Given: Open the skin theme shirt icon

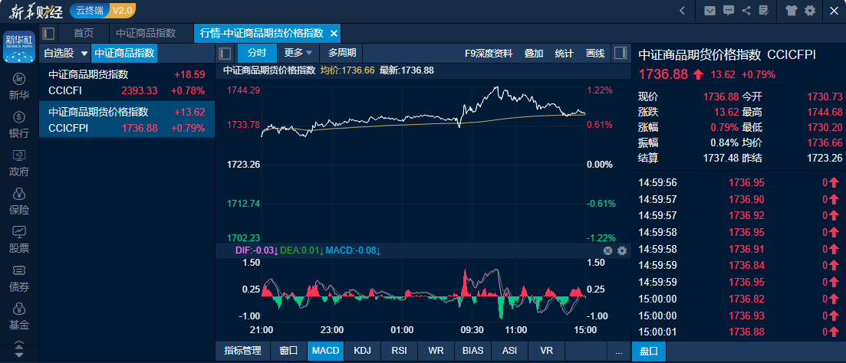Looking at the screenshot, I should 792,11.
